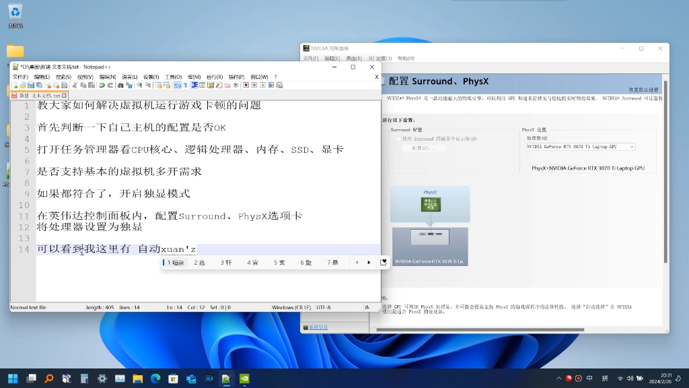Save the document with the floppy disk icon
Viewport: 689px width, 388px height.
pyautogui.click(x=31, y=86)
